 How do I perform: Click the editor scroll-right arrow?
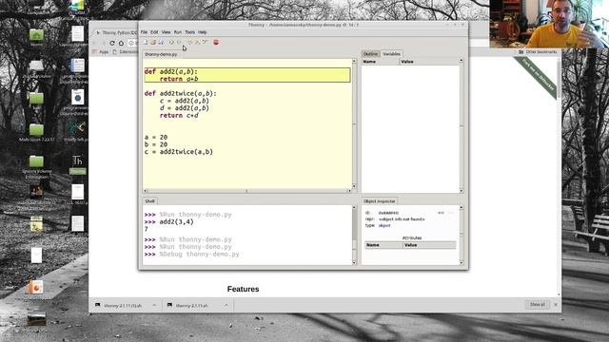pyautogui.click(x=349, y=191)
